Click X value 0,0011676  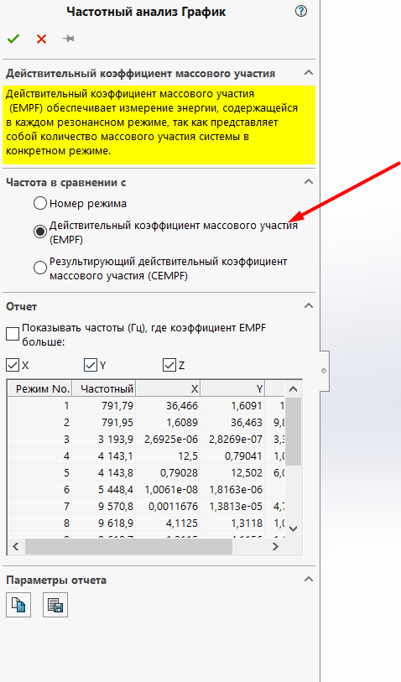[x=168, y=507]
